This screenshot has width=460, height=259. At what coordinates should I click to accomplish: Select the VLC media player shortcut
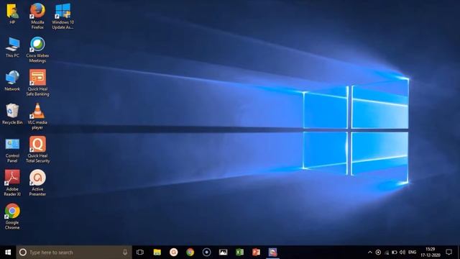(x=37, y=117)
